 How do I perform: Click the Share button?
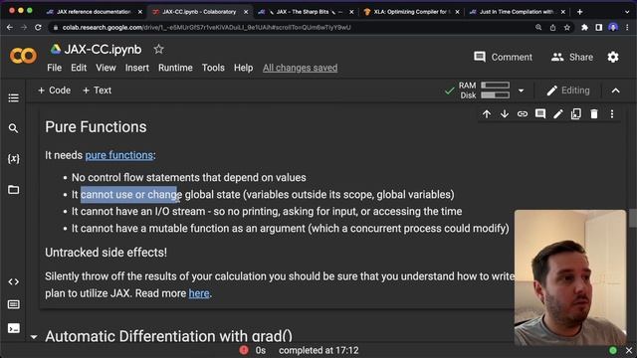point(572,57)
